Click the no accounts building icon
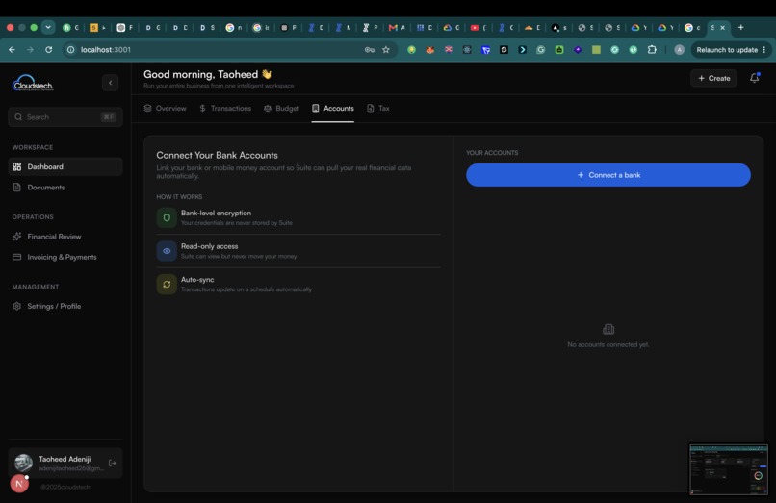The height and width of the screenshot is (503, 776). point(608,329)
